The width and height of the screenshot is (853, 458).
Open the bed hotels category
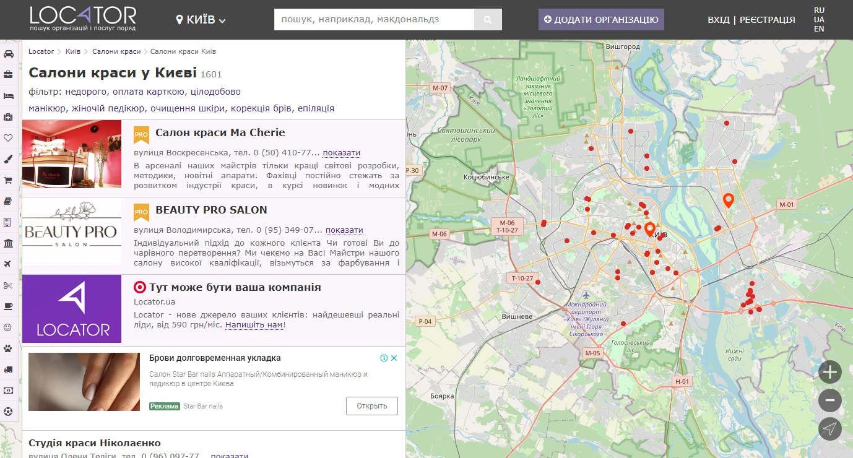coord(8,96)
